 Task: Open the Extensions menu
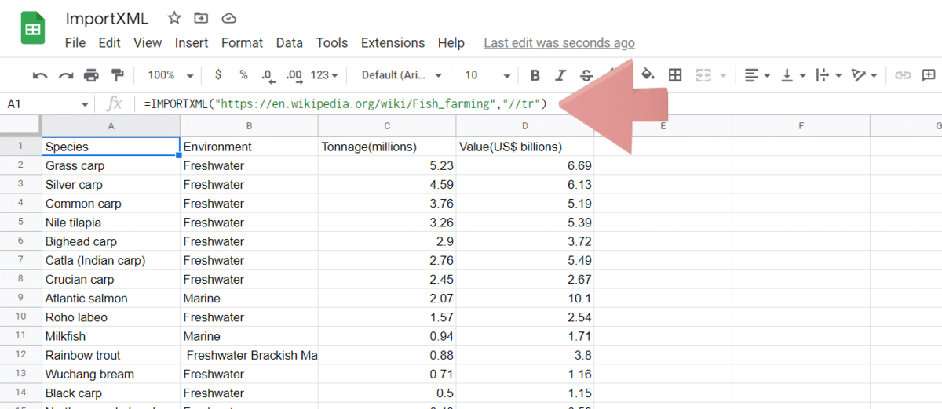click(392, 43)
